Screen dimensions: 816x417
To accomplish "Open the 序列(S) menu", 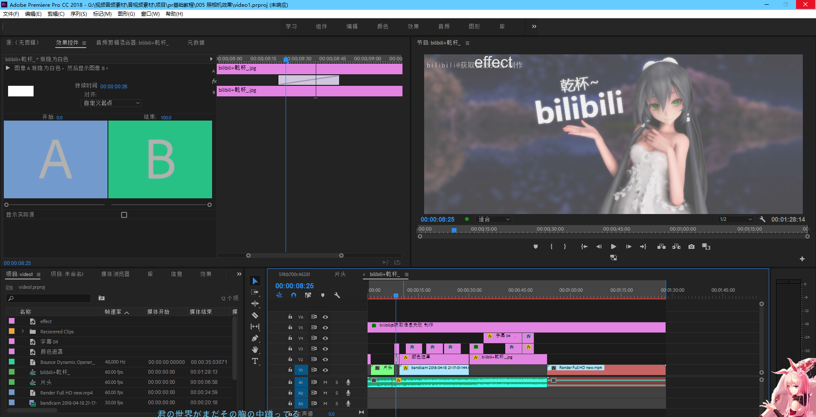I will [79, 14].
